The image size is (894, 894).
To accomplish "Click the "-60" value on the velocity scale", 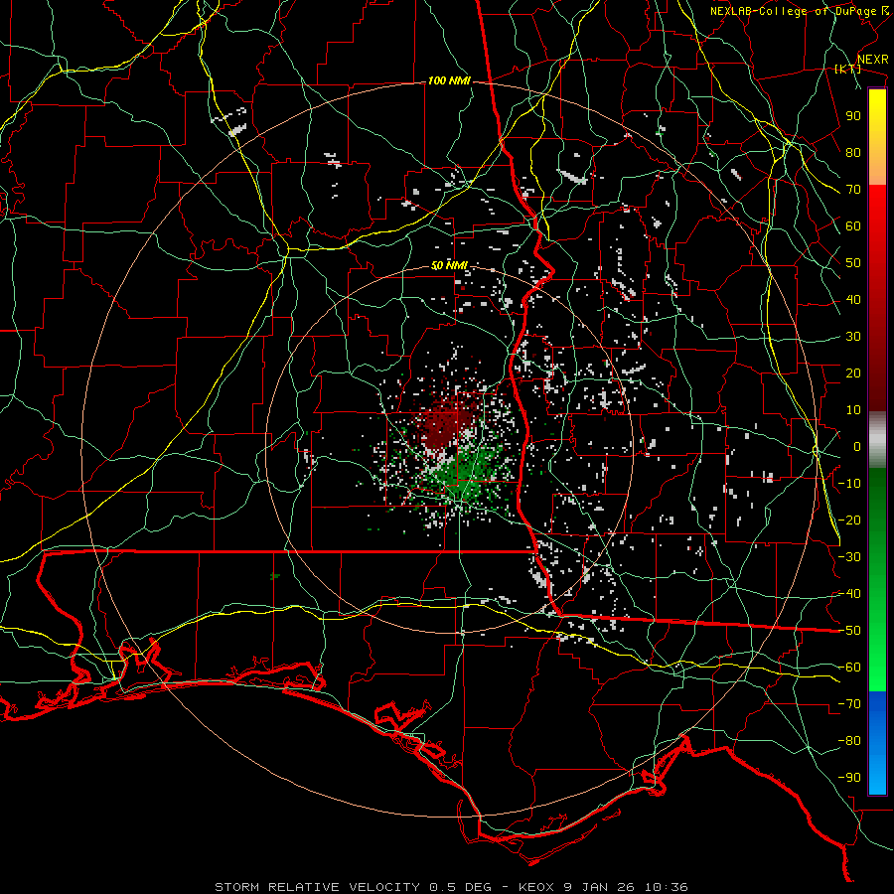I will (x=849, y=668).
